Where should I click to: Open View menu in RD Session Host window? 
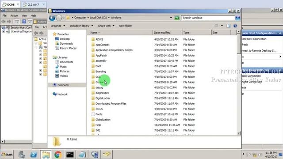pos(24,15)
